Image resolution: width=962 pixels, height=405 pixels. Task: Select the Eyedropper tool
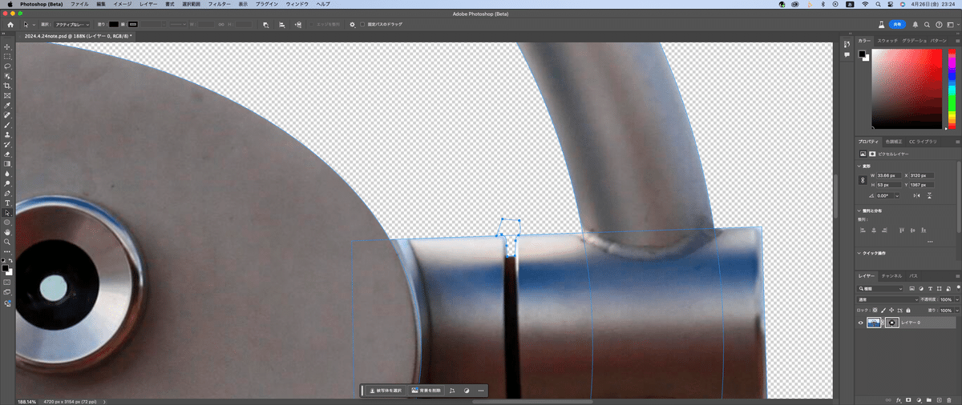(7, 106)
